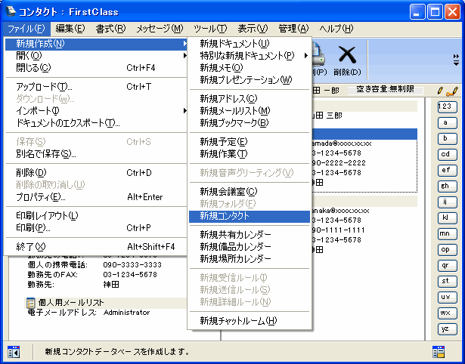465x364 pixels.
Task: Click the bottom-left status bar panel icon
Action: click(13, 351)
